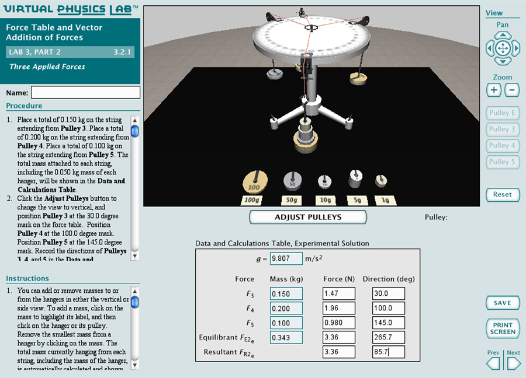Pan the view upward with top arrow
The image size is (526, 378).
point(503,35)
